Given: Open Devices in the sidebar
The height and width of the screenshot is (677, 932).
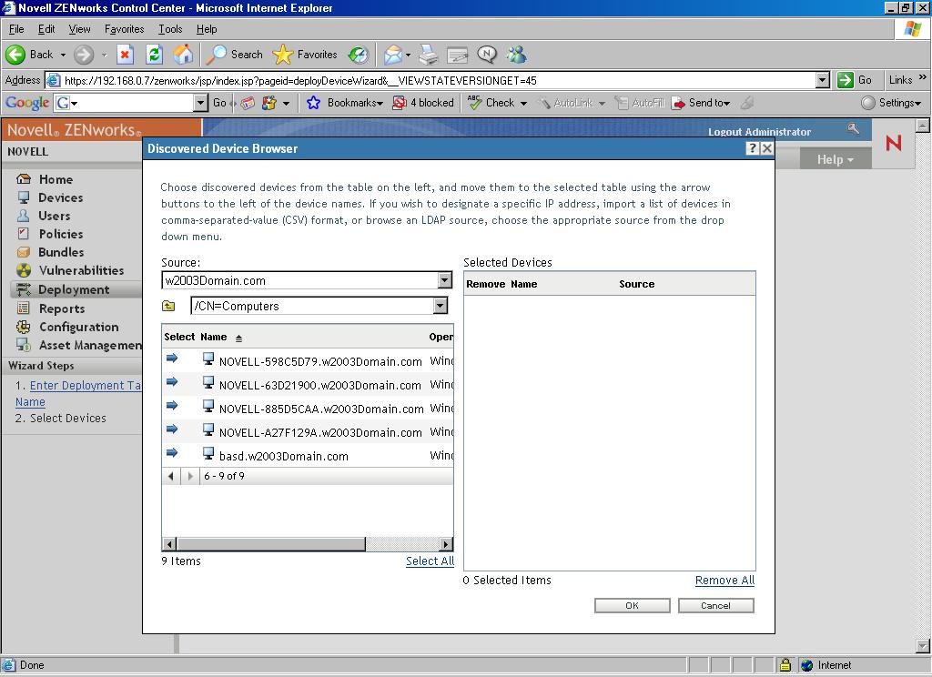Looking at the screenshot, I should coord(61,197).
